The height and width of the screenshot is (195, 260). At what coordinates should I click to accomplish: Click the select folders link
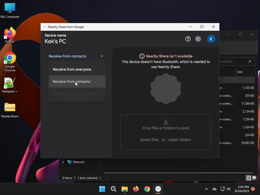(x=180, y=140)
